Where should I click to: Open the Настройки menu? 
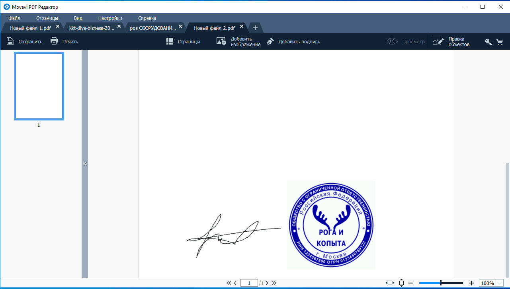pyautogui.click(x=110, y=18)
